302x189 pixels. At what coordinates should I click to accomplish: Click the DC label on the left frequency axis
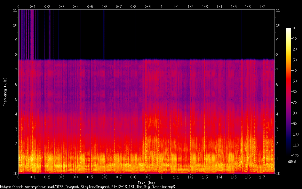14,174
